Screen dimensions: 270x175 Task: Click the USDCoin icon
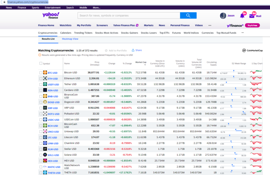[45, 120]
